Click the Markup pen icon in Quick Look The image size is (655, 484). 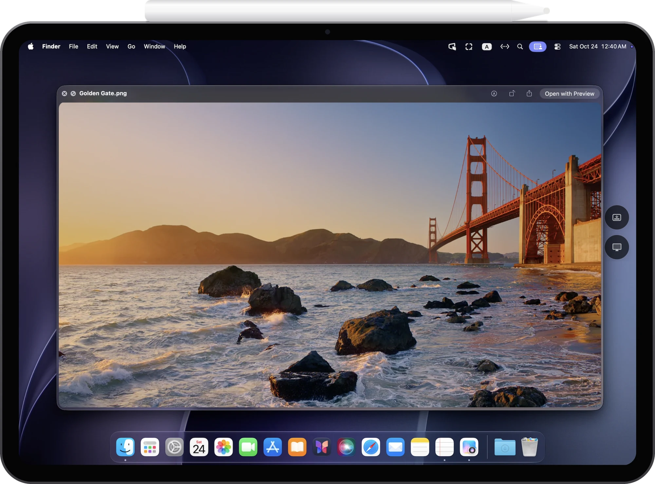(x=494, y=94)
